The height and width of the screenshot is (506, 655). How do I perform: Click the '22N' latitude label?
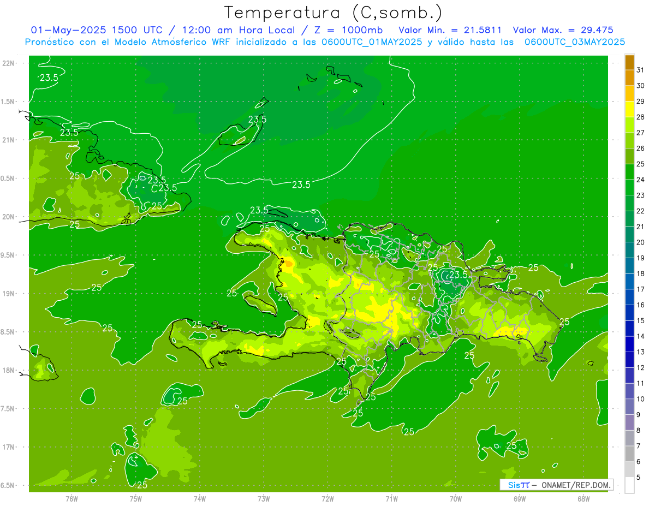point(9,63)
